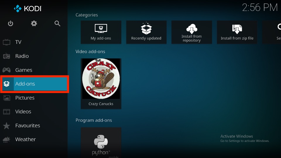281x158 pixels.
Task: Select the Games menu item
Action: click(x=34, y=70)
